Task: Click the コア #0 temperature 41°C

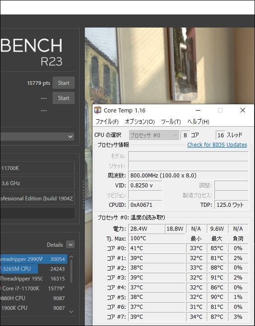Action: coord(157,248)
